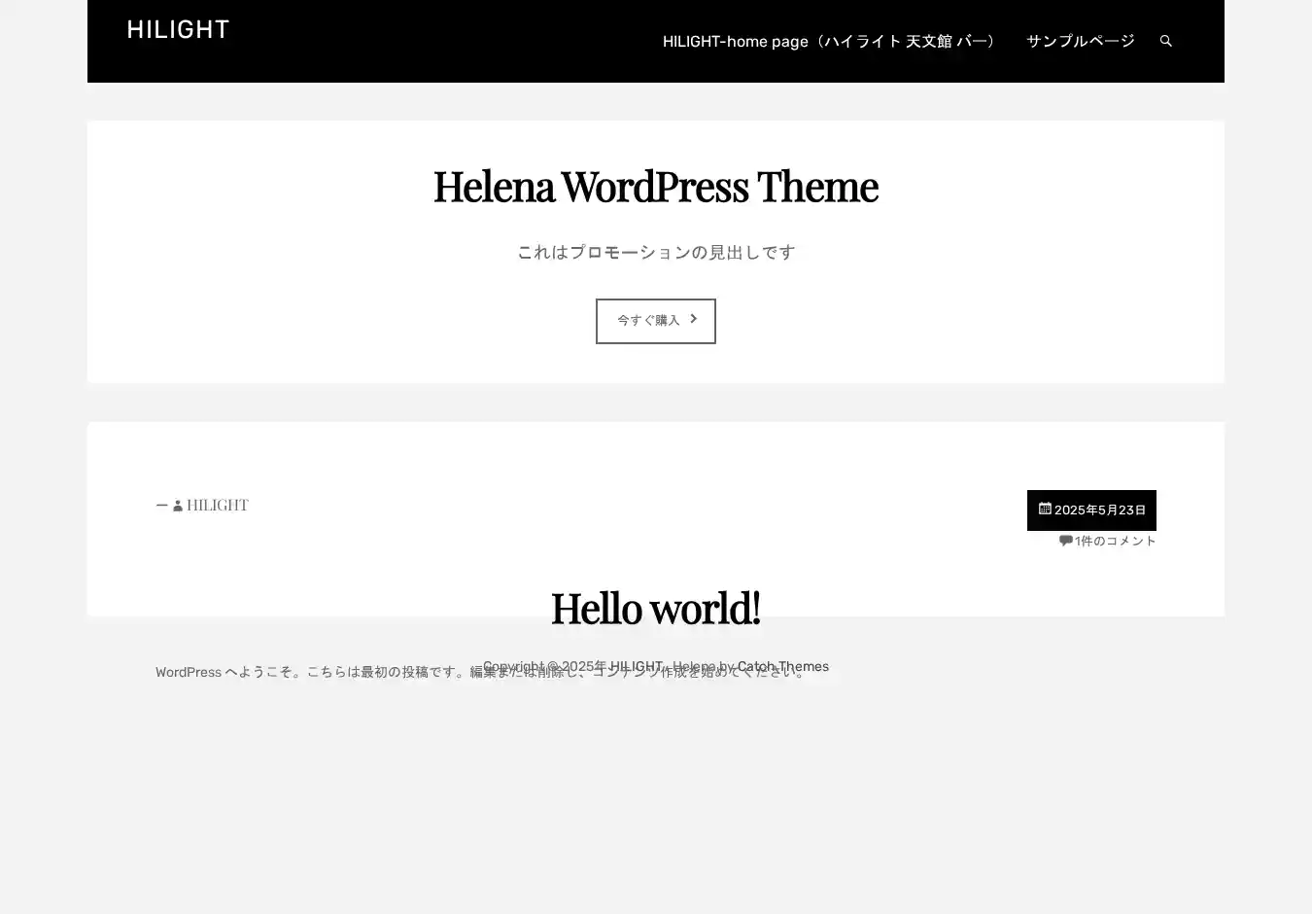Click the chevron arrow inside 今すぐ購入 button
The image size is (1312, 914).
coord(693,319)
